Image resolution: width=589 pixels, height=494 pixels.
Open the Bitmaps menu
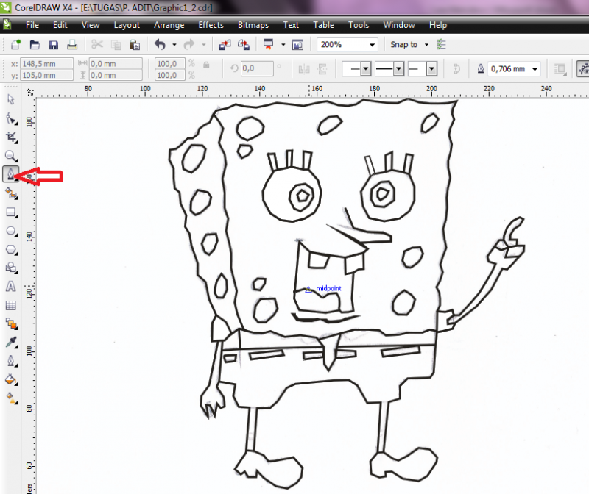[253, 25]
